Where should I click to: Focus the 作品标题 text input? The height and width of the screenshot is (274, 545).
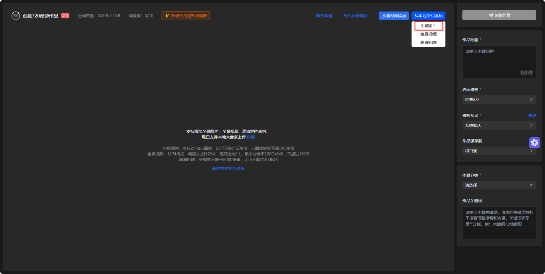click(499, 62)
